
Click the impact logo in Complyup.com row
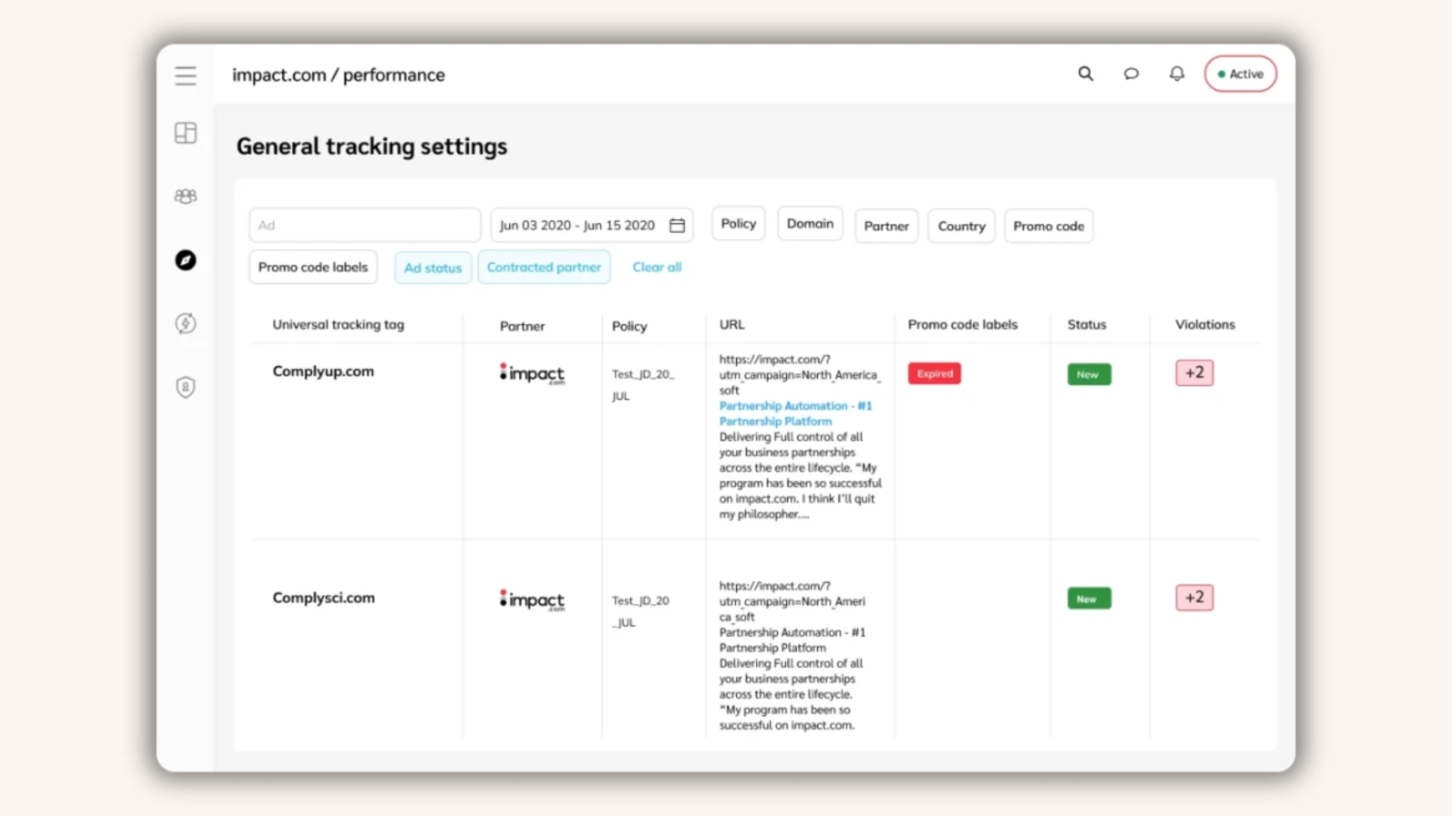[x=532, y=374]
